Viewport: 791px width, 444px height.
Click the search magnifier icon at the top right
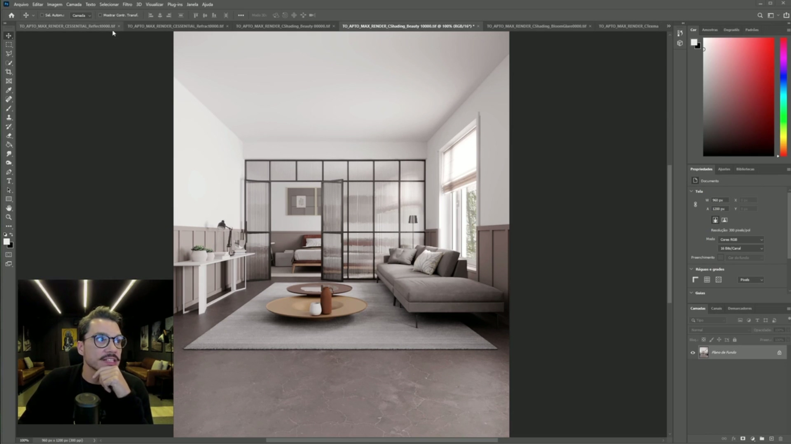760,15
